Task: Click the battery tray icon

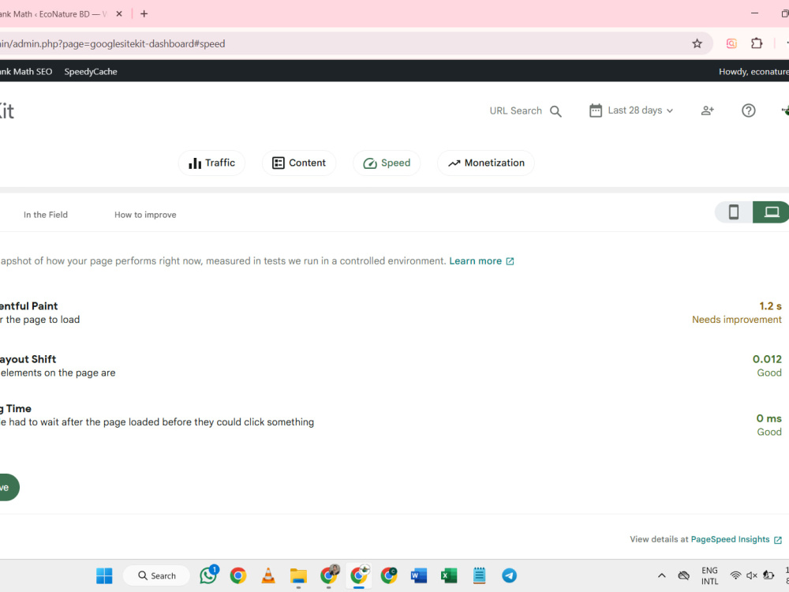Action: click(x=768, y=575)
